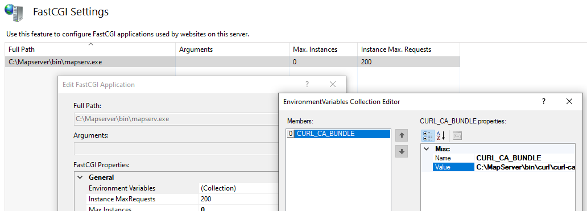Close the Edit FastCGI Application dialog
The height and width of the screenshot is (211, 587).
pos(332,84)
